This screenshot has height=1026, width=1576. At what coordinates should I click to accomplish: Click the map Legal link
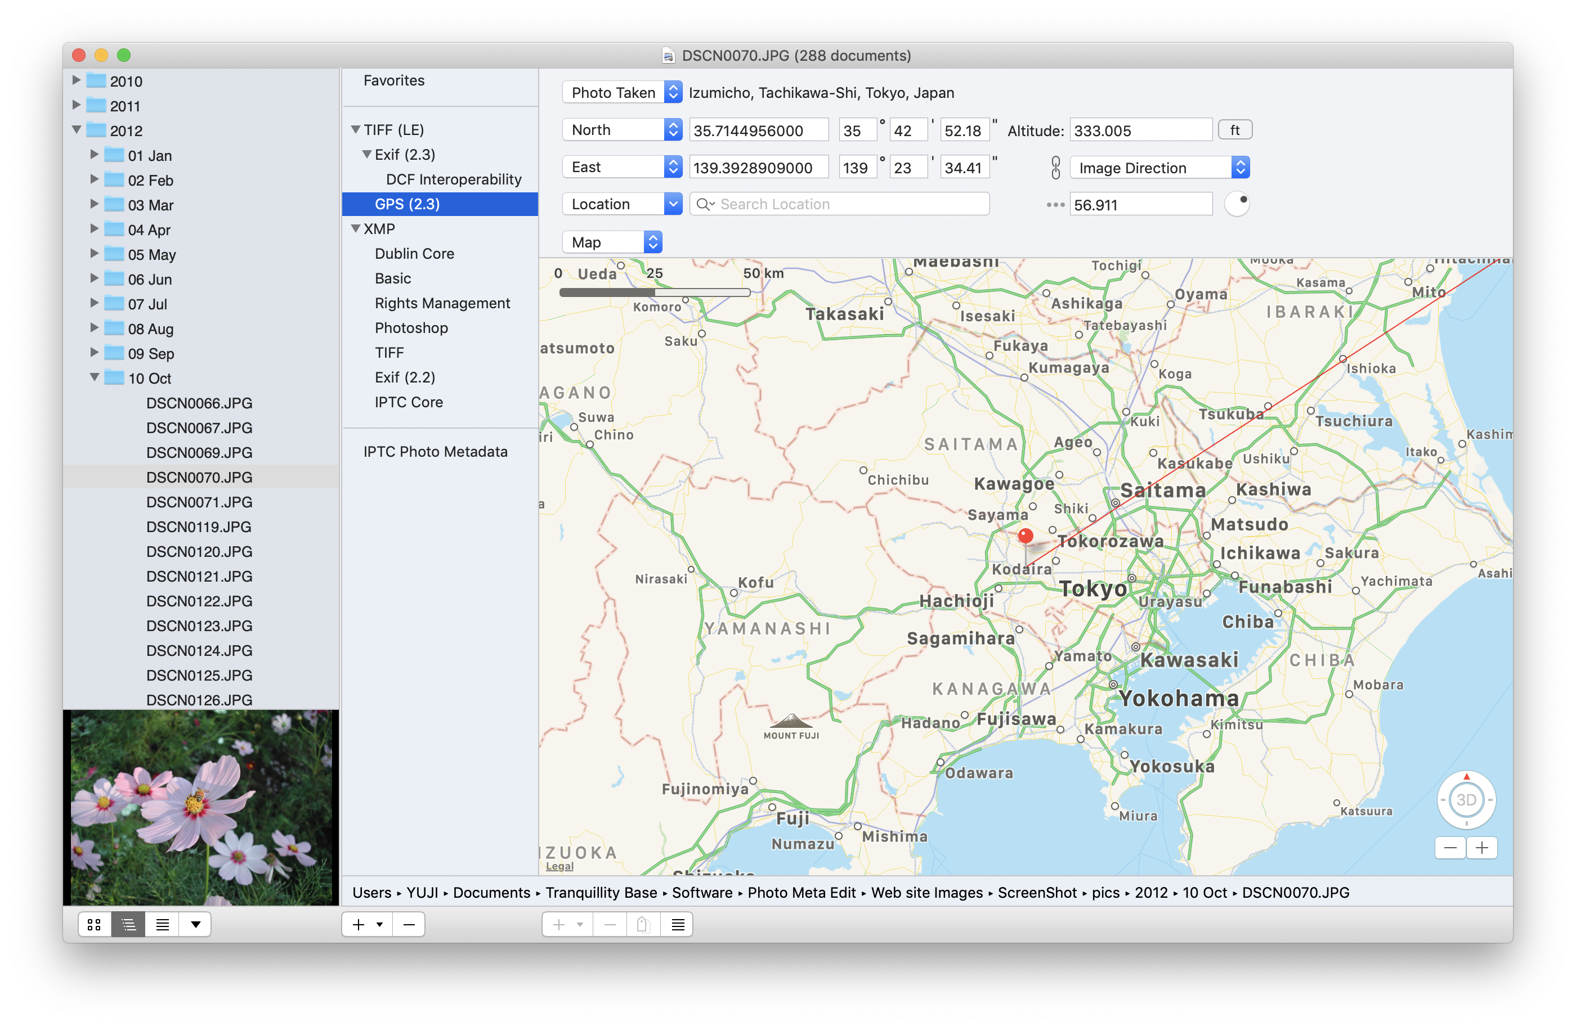559,866
